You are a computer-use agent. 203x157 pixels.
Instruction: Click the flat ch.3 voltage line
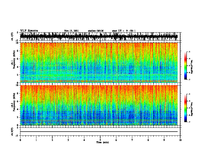[x=99, y=132]
